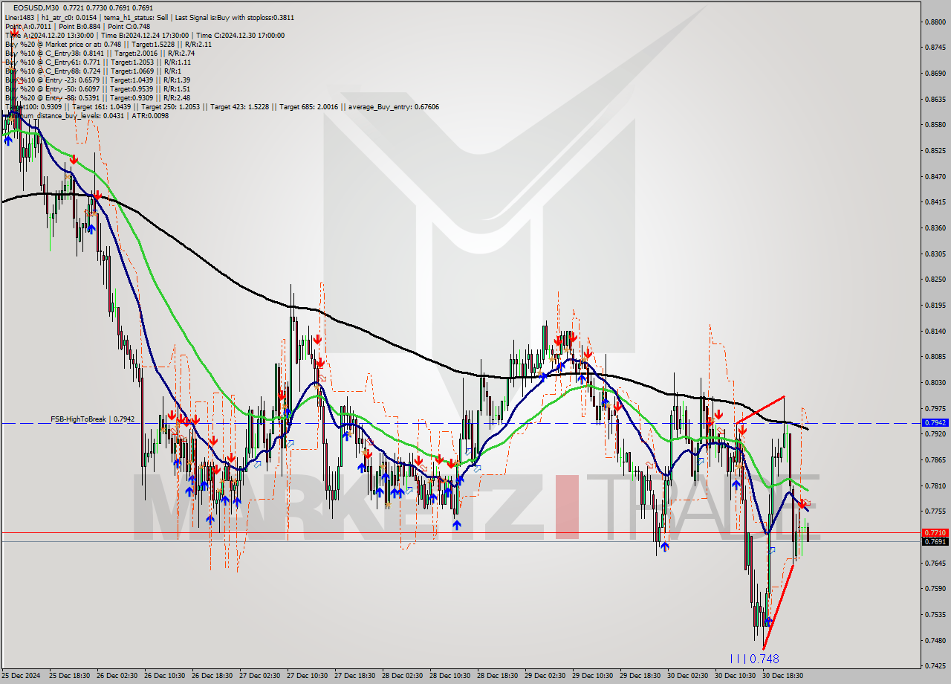Click the 0.8800 price axis label

[x=935, y=22]
